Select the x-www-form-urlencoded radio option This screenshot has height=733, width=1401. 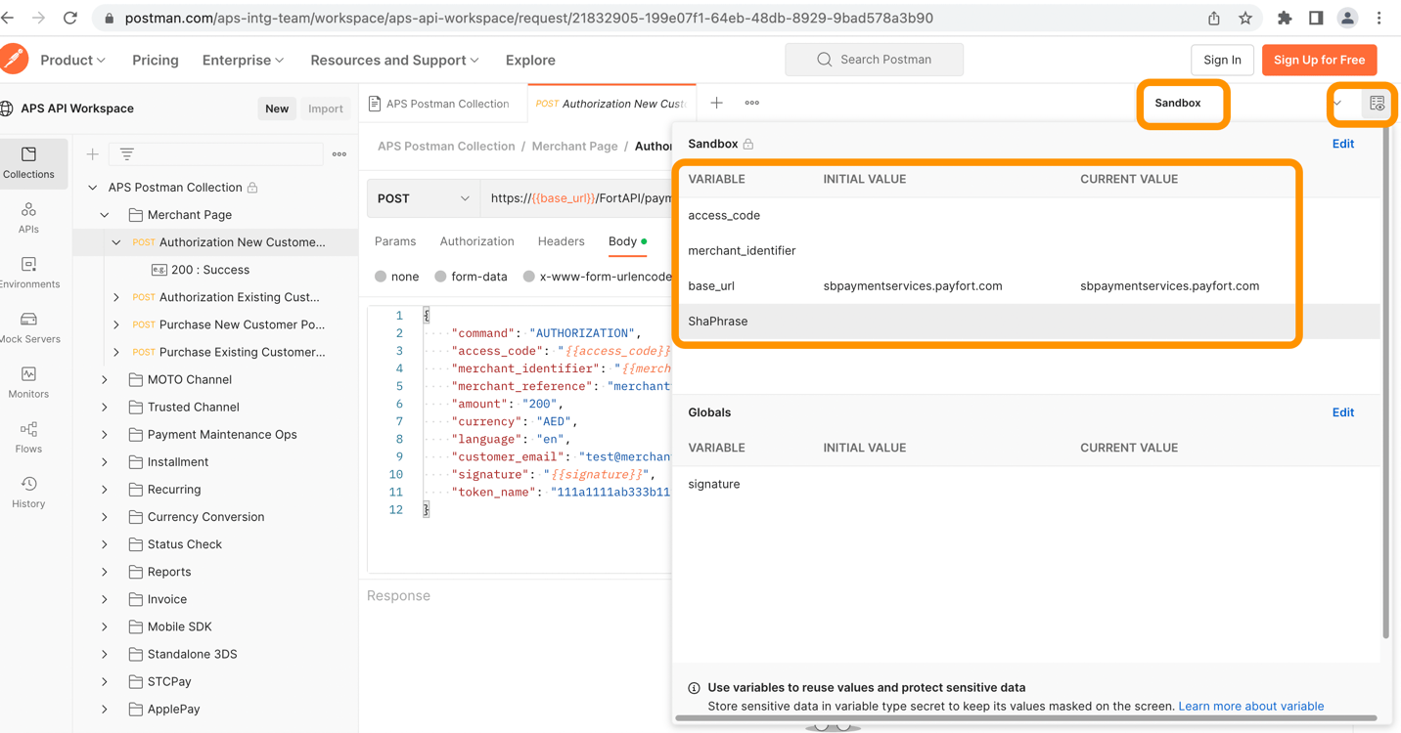coord(529,277)
